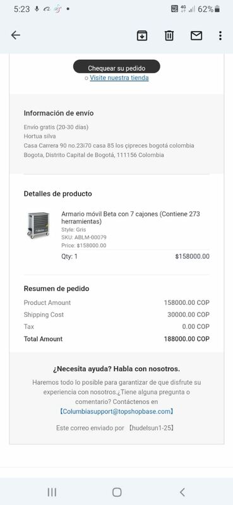The image size is (233, 505).
Task: Tap the Android recent apps icon
Action: tap(52, 492)
